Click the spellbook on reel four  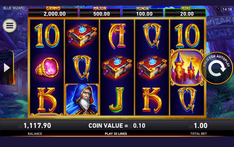pos(152,67)
